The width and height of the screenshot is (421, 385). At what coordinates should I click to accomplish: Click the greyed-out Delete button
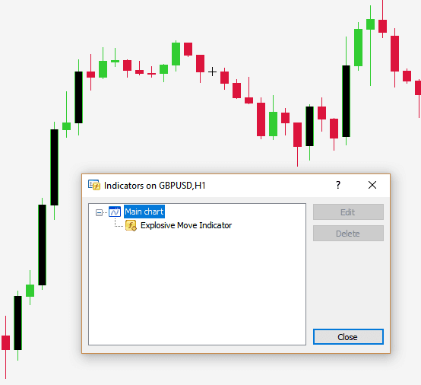[x=348, y=234]
